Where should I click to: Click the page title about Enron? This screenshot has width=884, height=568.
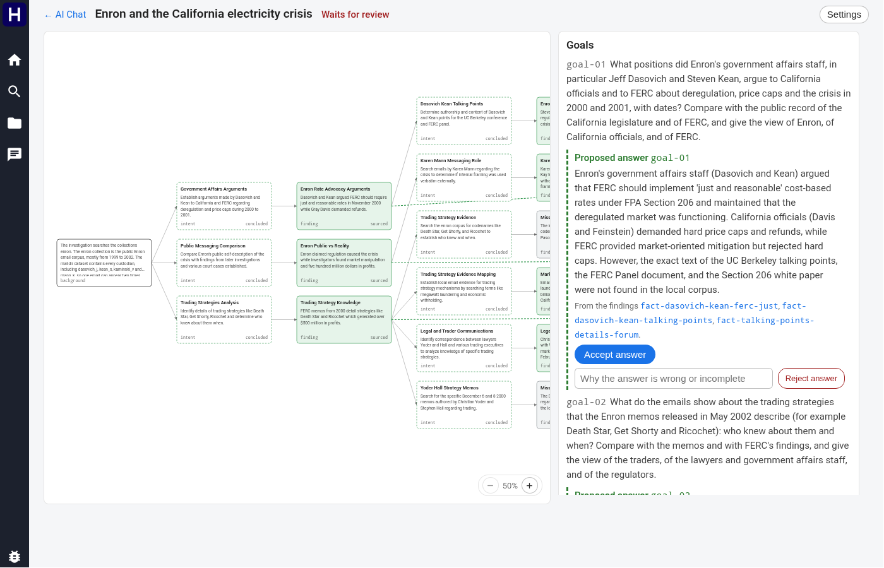pos(203,14)
